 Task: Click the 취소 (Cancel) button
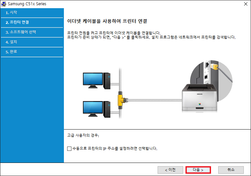231,170
